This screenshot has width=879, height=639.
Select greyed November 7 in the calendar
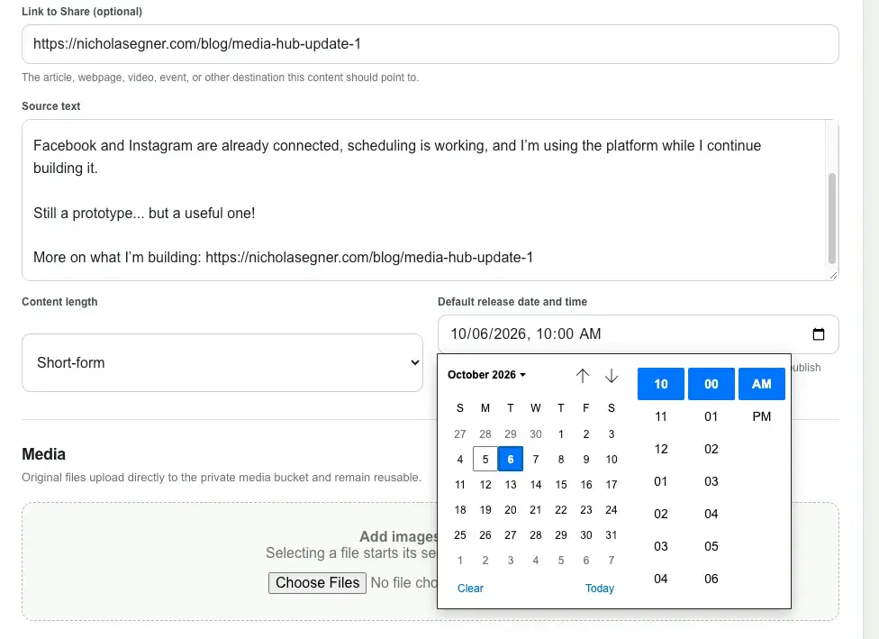612,561
